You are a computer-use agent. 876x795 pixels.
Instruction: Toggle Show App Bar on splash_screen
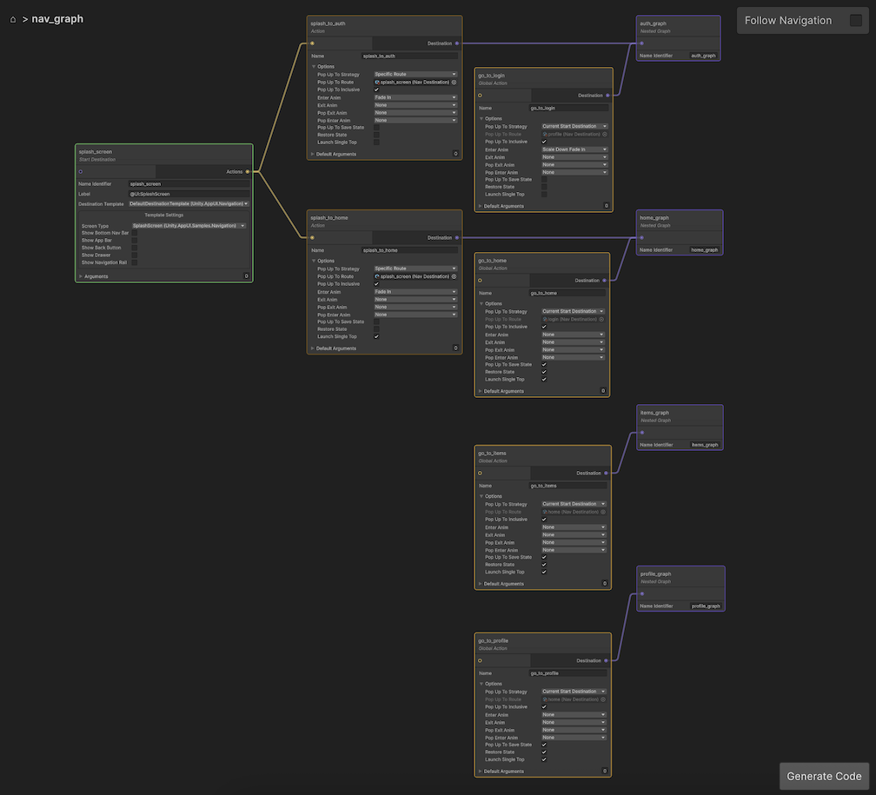click(x=134, y=241)
